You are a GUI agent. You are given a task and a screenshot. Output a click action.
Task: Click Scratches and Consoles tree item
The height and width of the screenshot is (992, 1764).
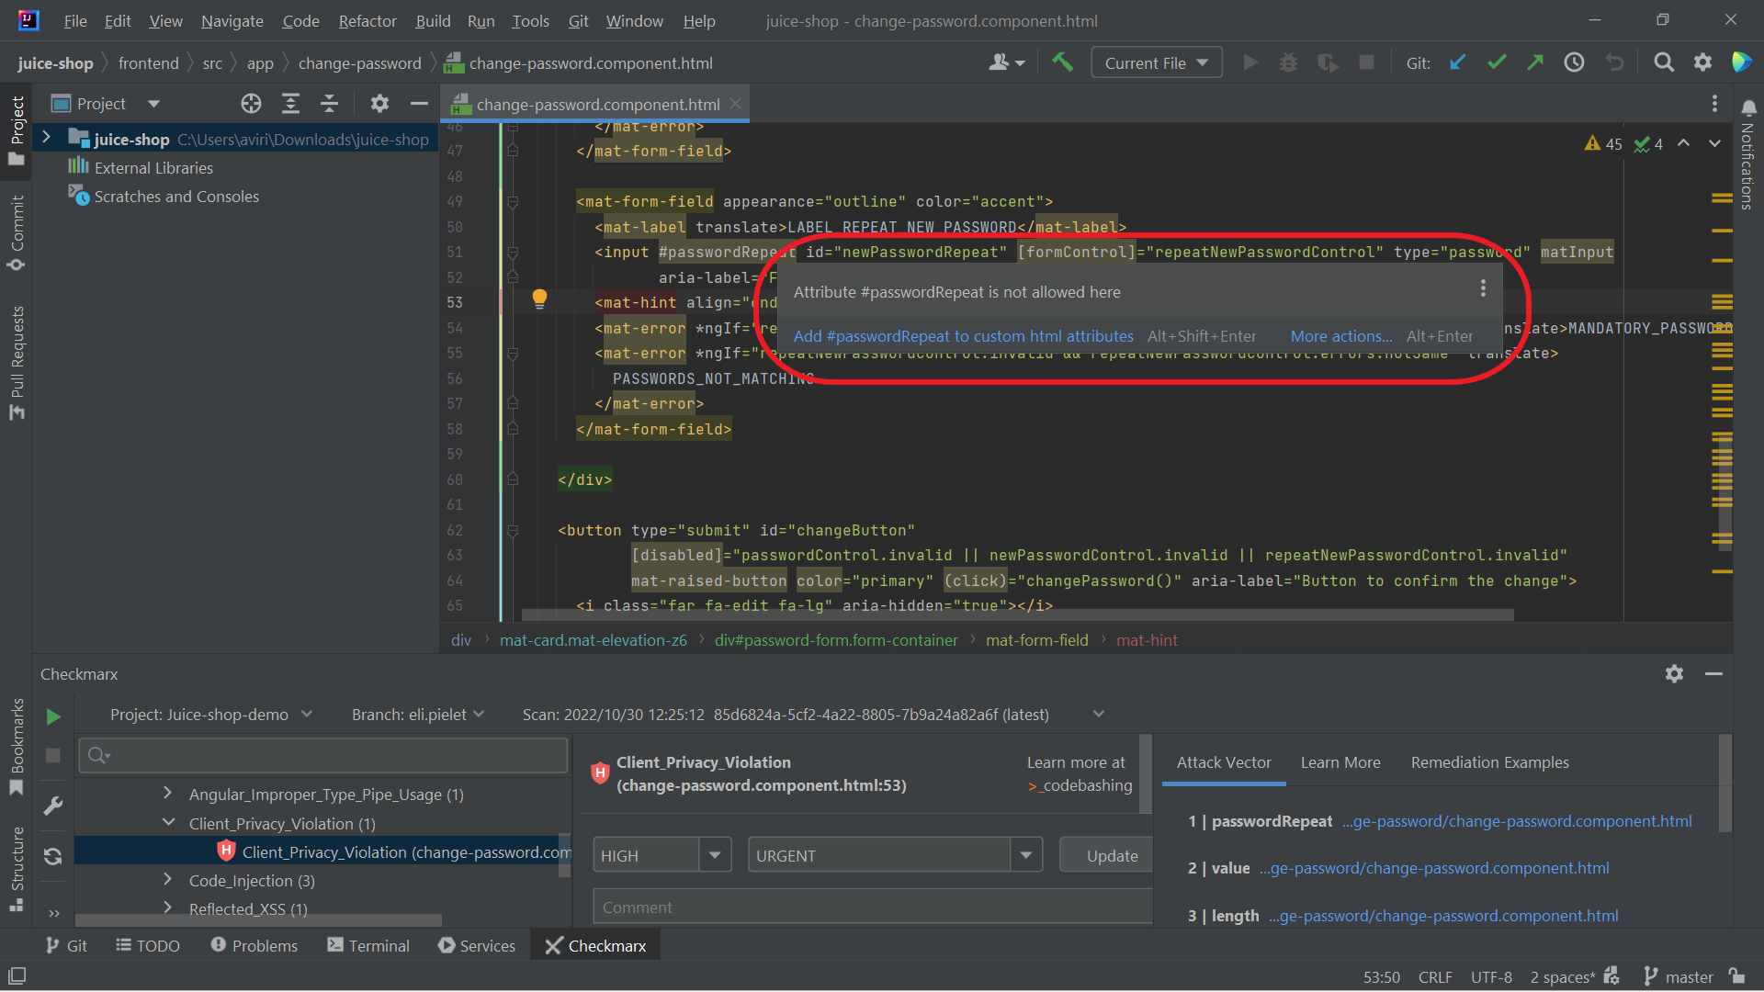point(176,197)
